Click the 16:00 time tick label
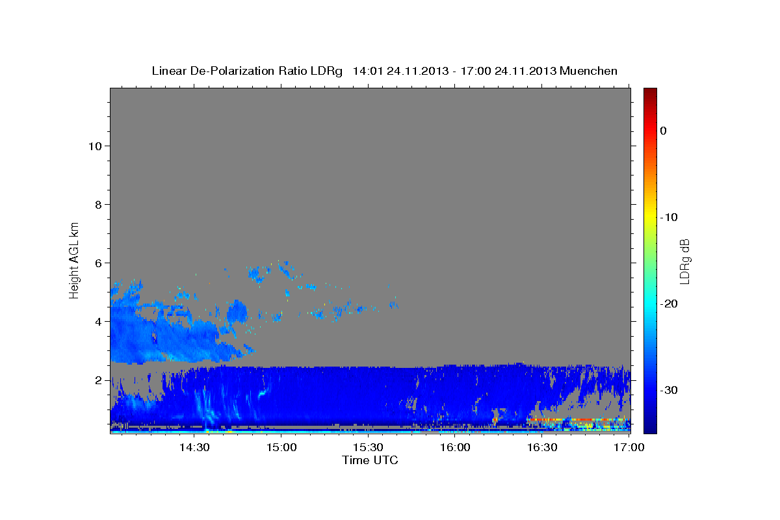The image size is (780, 520). [455, 447]
